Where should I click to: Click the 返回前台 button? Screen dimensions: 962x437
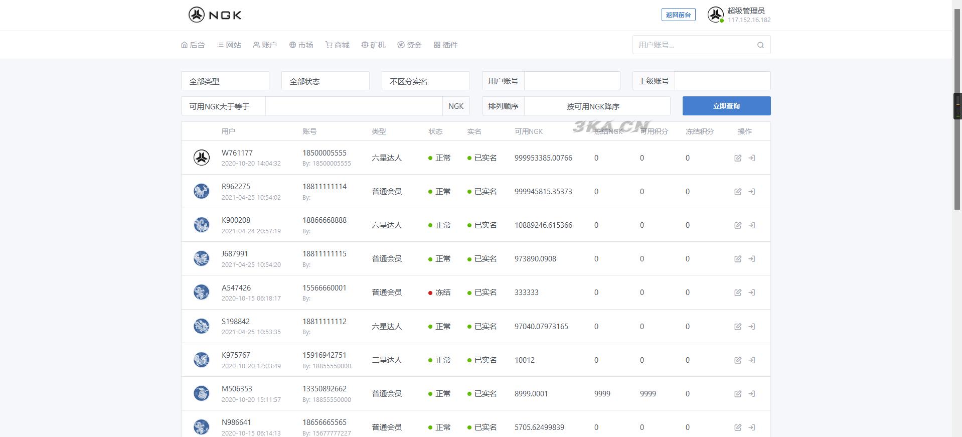678,15
